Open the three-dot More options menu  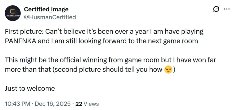pyautogui.click(x=227, y=9)
